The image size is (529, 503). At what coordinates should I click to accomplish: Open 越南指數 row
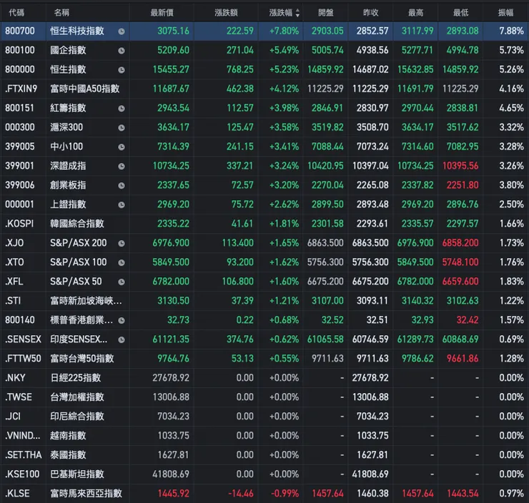[x=264, y=435]
